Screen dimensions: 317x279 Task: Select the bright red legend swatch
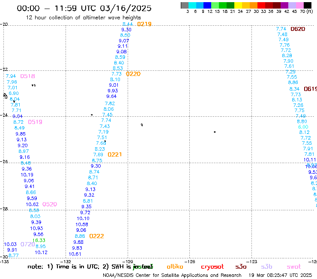pyautogui.click(x=261, y=5)
